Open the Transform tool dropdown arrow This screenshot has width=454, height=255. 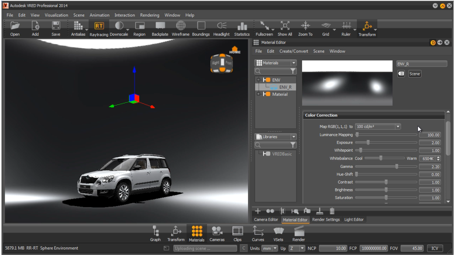pyautogui.click(x=375, y=30)
